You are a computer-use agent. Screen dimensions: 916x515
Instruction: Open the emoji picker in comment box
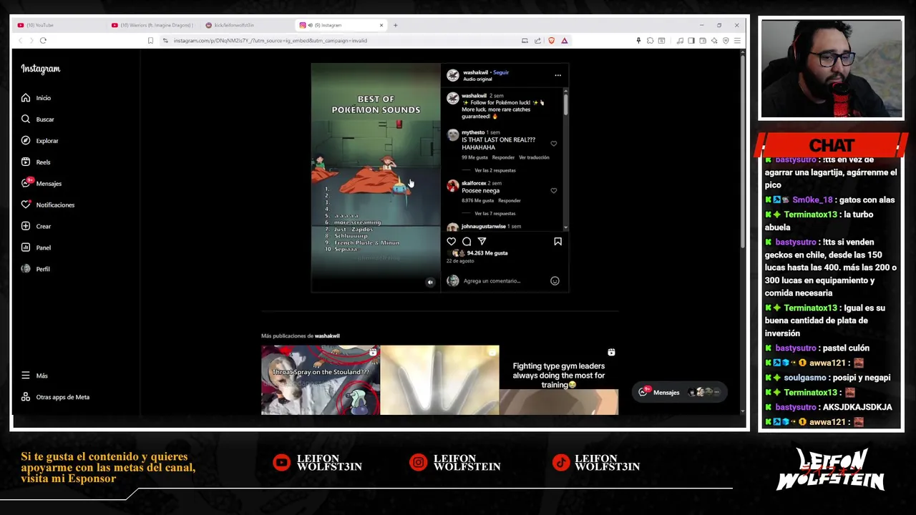(555, 281)
